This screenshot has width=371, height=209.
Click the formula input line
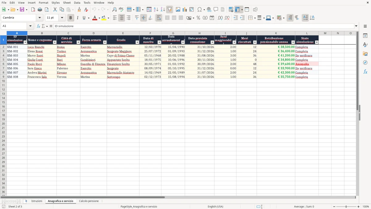point(204,26)
